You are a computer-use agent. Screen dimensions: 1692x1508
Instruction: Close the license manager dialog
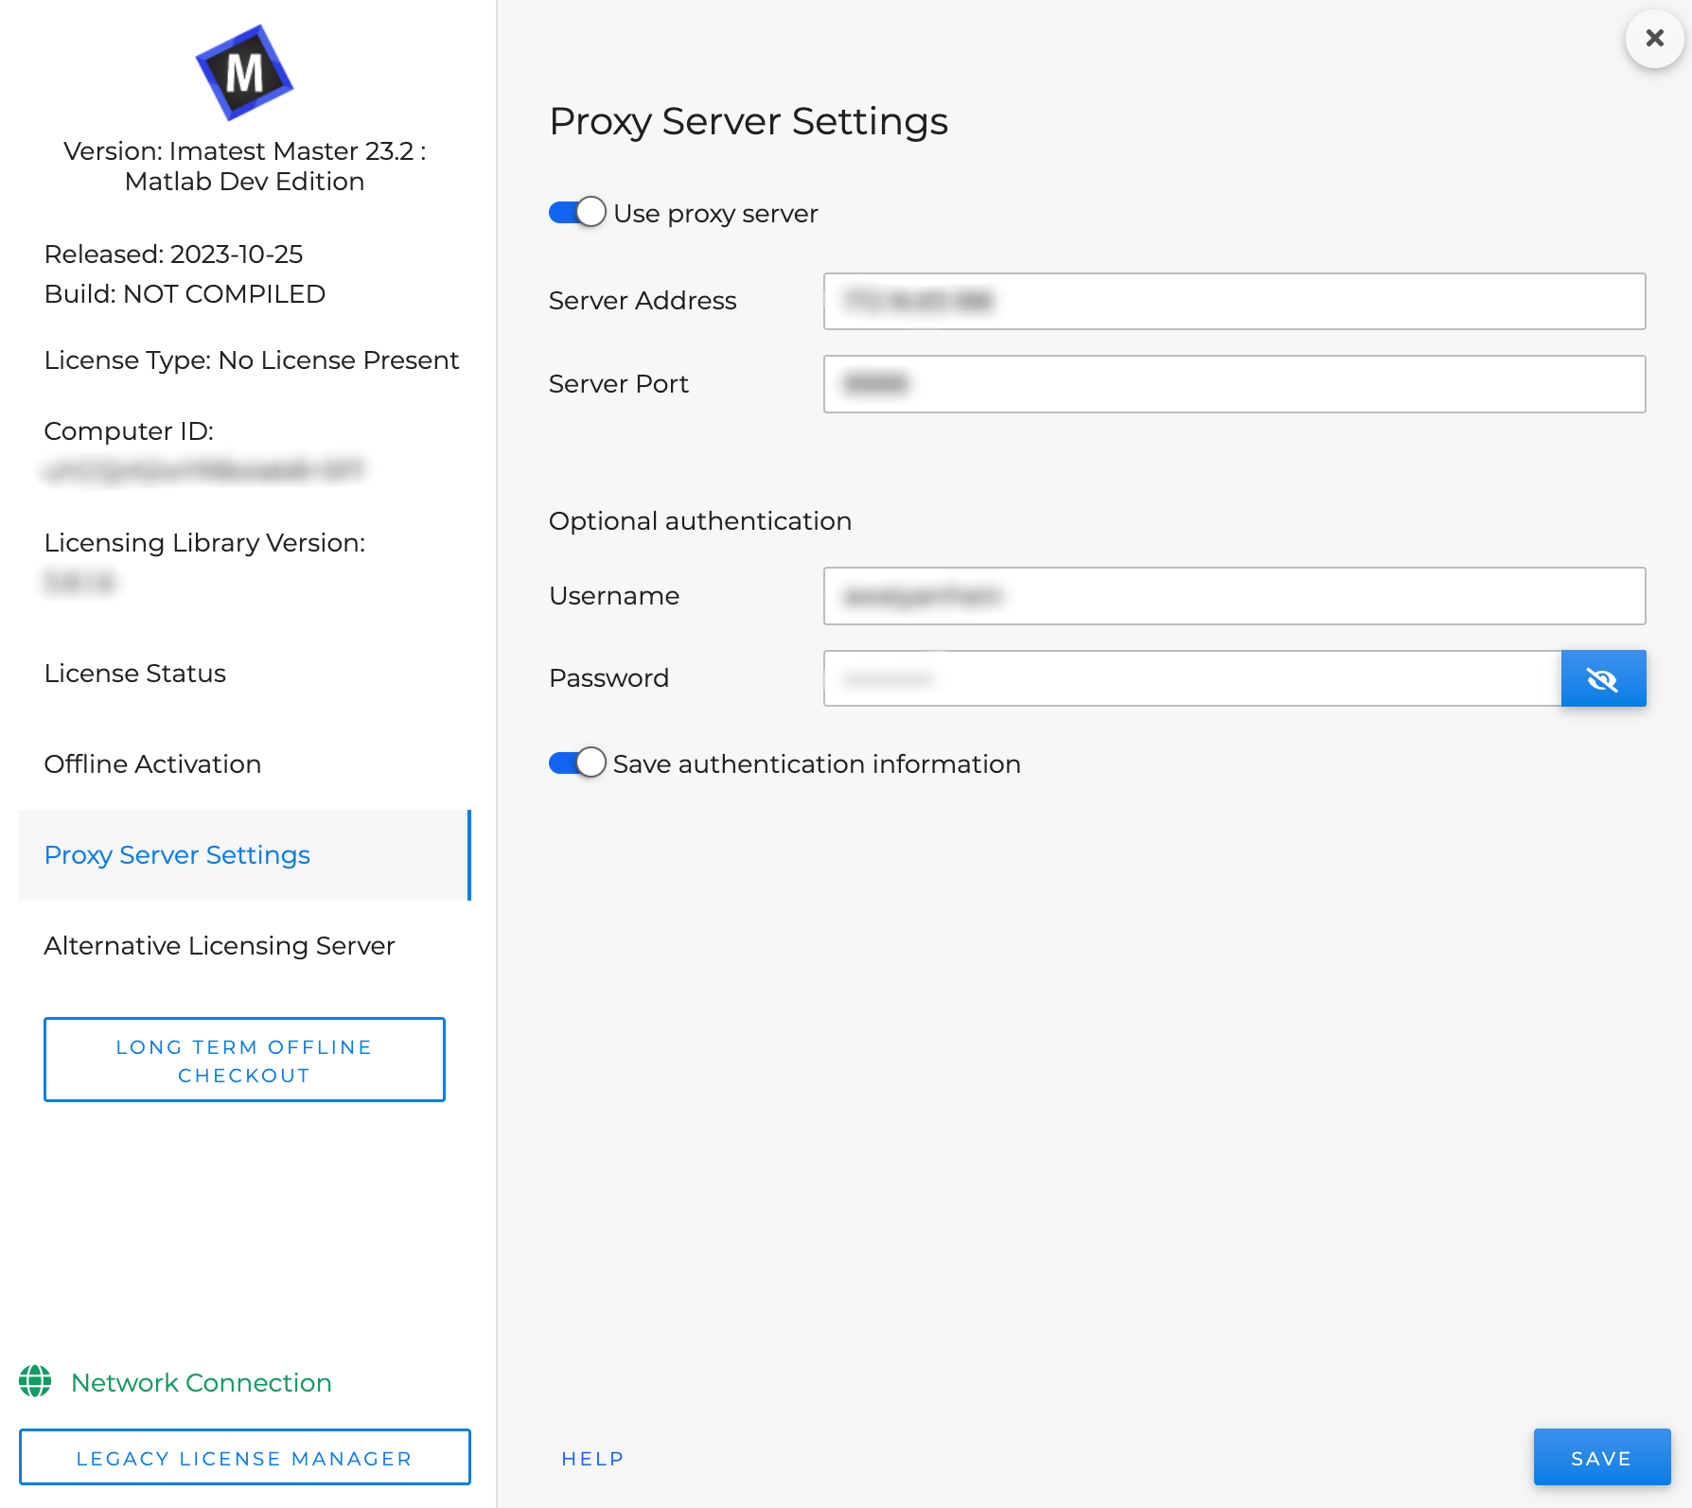(x=1653, y=38)
